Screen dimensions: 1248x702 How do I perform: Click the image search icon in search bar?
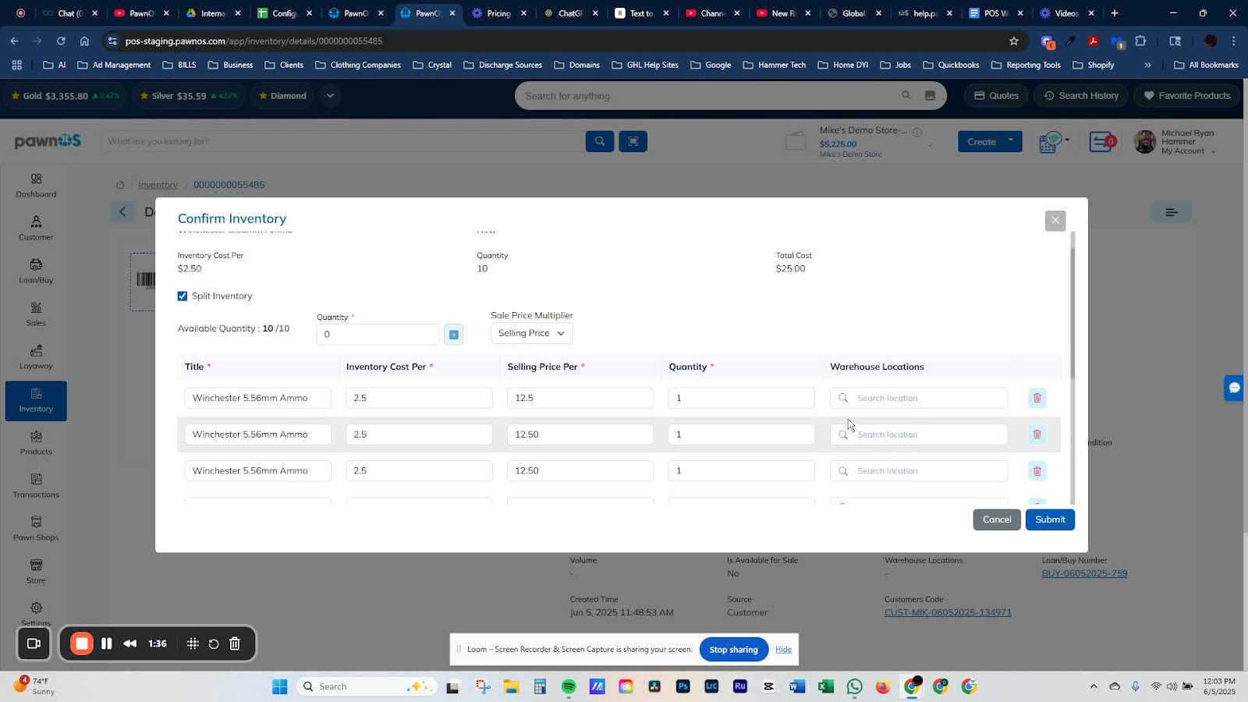[930, 96]
